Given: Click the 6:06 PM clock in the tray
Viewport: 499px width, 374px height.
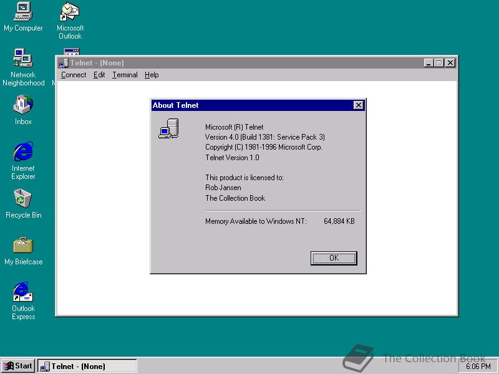Looking at the screenshot, I should (x=478, y=367).
